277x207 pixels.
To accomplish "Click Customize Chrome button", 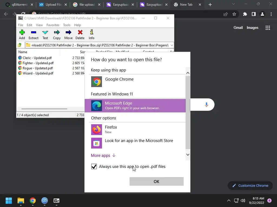I will click(x=250, y=185).
